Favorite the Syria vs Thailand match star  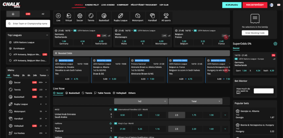tap(111, 123)
